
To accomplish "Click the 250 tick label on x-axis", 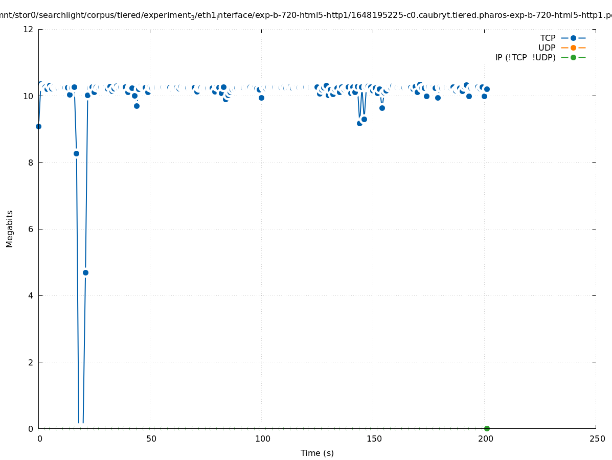I will pos(597,439).
